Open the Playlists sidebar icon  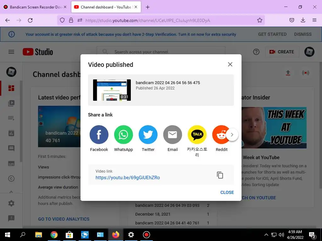click(11, 118)
